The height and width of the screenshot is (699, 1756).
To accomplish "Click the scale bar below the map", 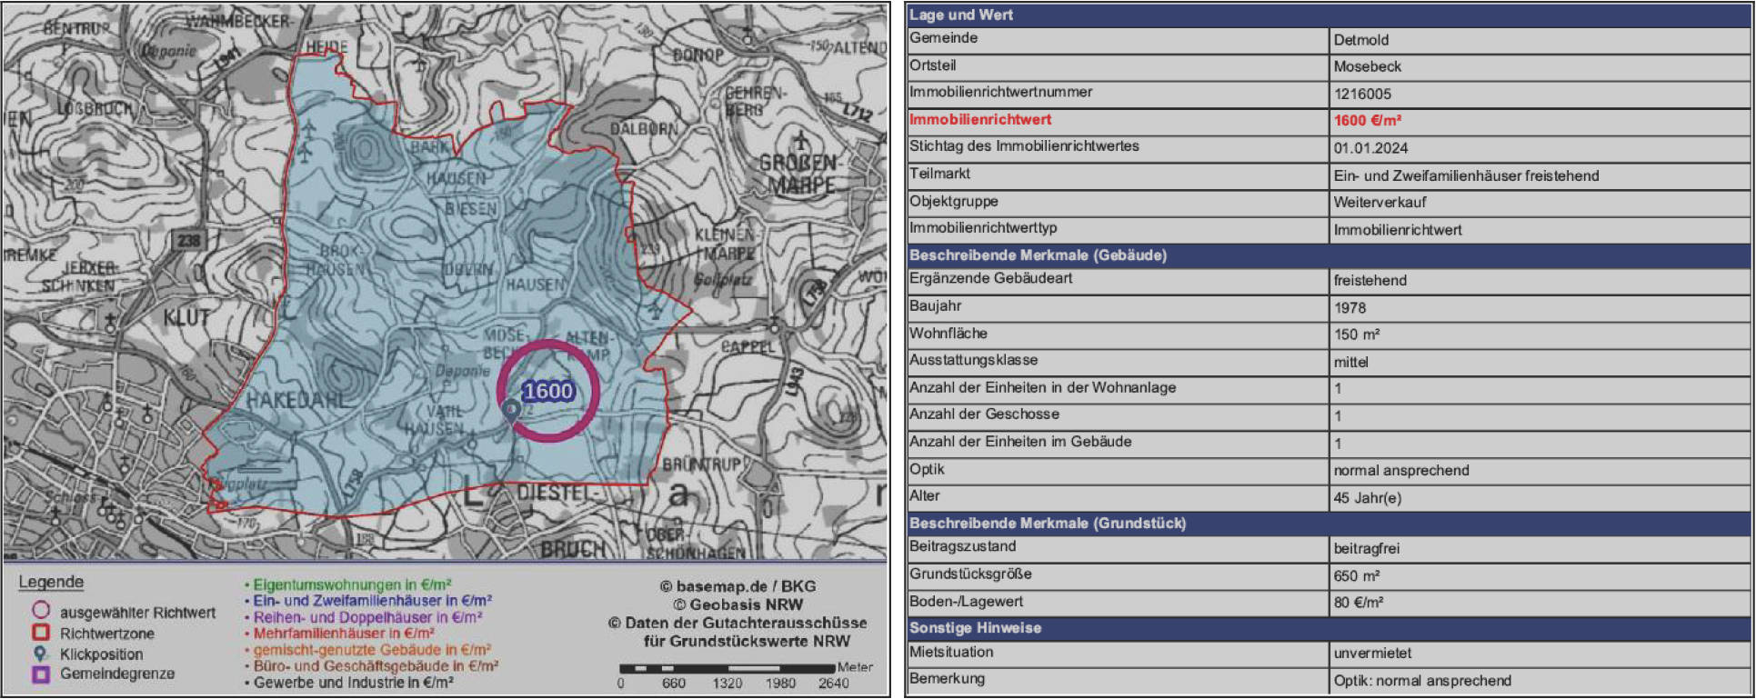I will [727, 668].
